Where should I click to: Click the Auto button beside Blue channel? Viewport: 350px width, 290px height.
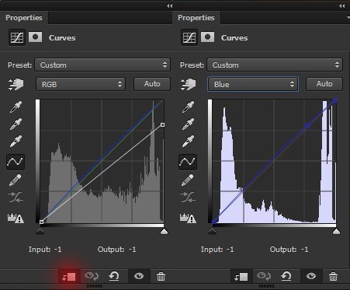click(324, 84)
